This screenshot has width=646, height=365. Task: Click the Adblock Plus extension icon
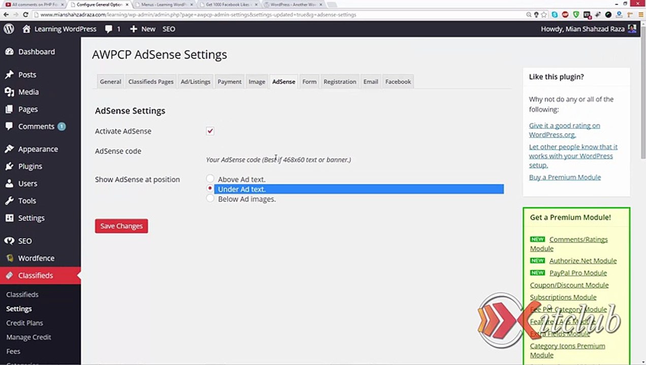tap(565, 15)
